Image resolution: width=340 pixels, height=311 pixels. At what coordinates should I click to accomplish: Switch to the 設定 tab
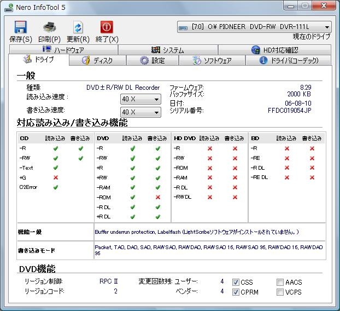pos(153,60)
